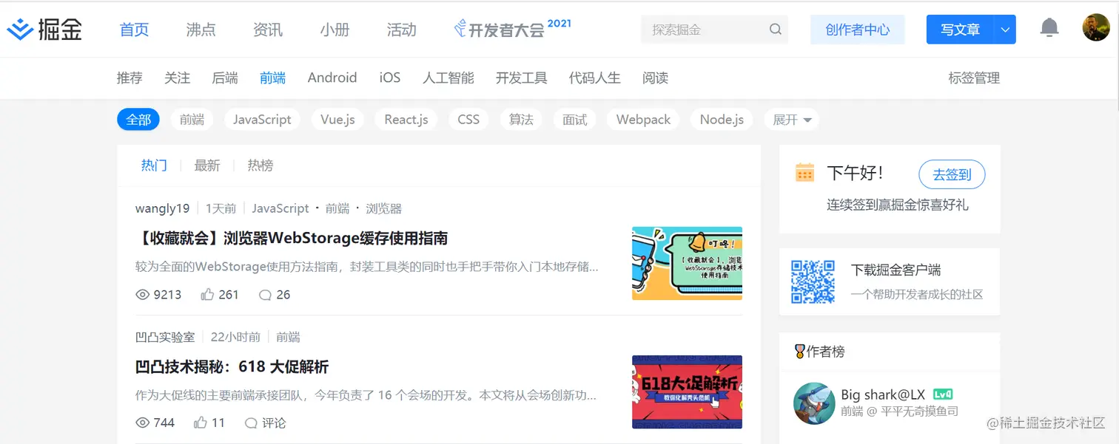Click author 凹凸实验室
Viewport: 1119px width, 444px height.
pos(165,337)
